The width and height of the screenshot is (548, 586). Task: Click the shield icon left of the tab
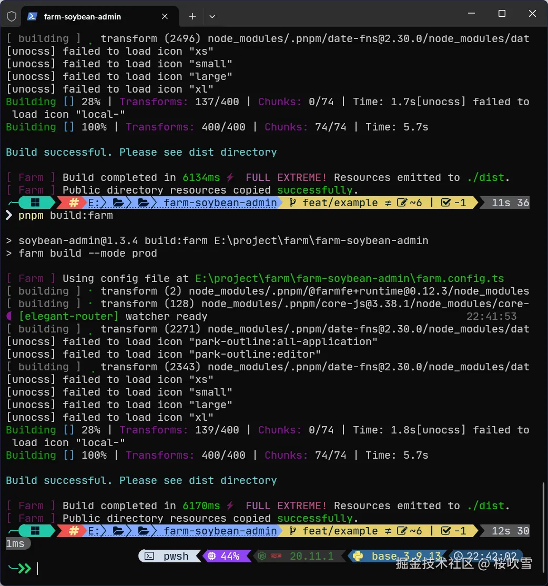pyautogui.click(x=12, y=16)
